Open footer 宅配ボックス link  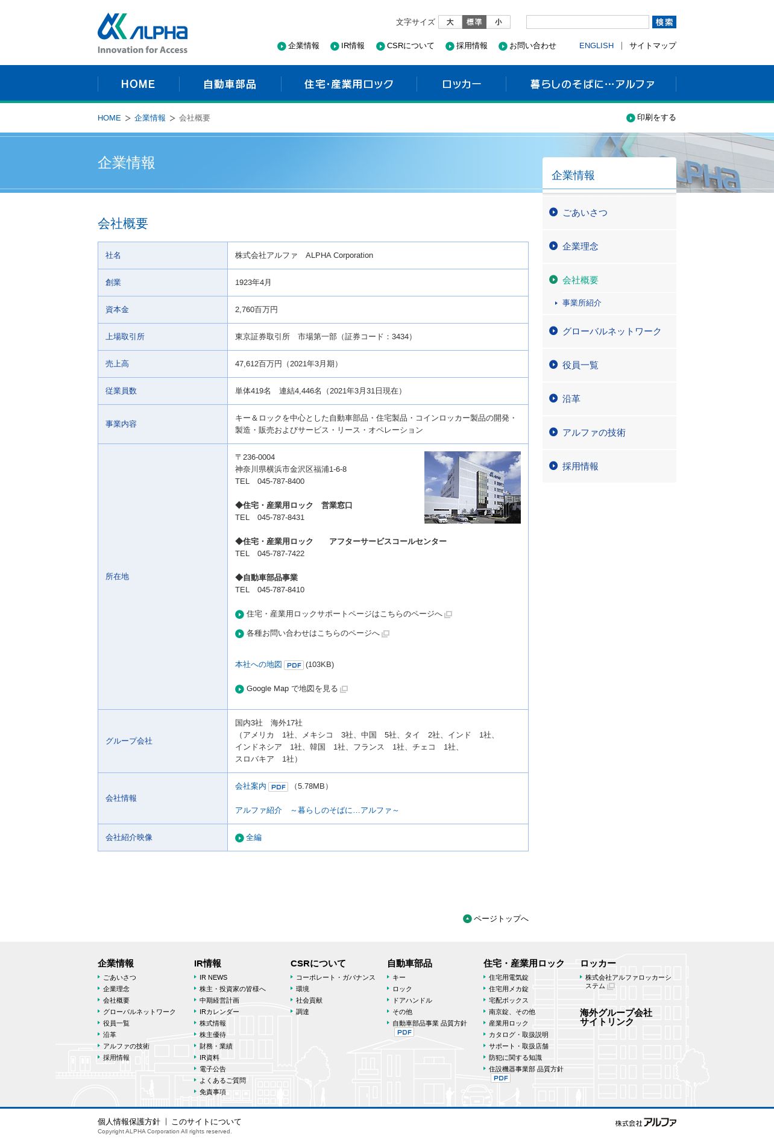pyautogui.click(x=509, y=1000)
